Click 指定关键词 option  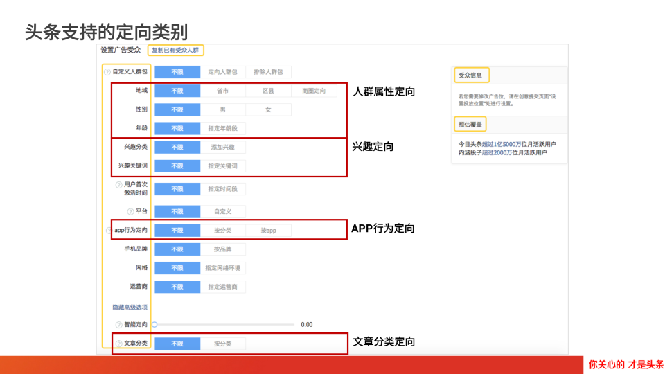[222, 166]
